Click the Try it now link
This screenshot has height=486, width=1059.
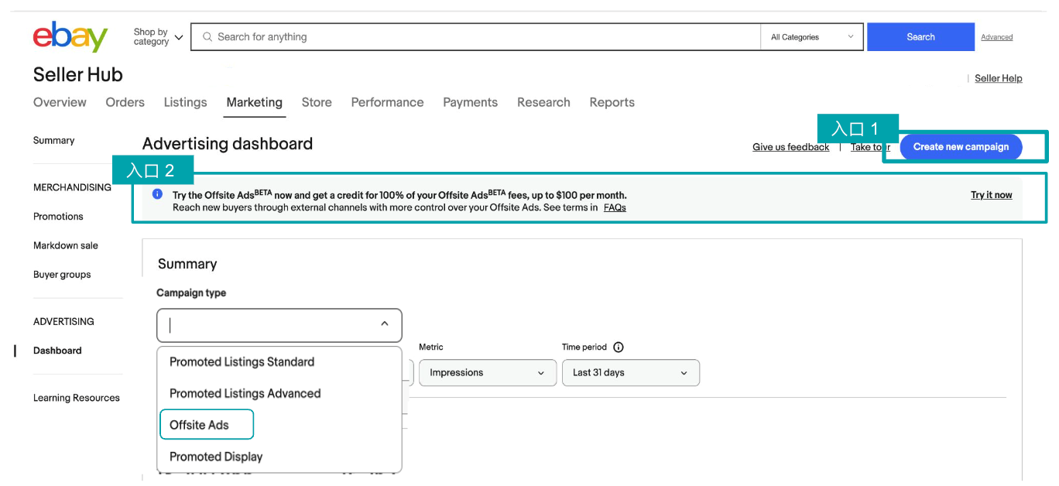(x=991, y=195)
